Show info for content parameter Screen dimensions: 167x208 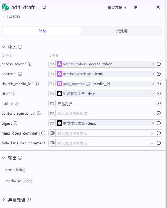[x=20, y=74]
